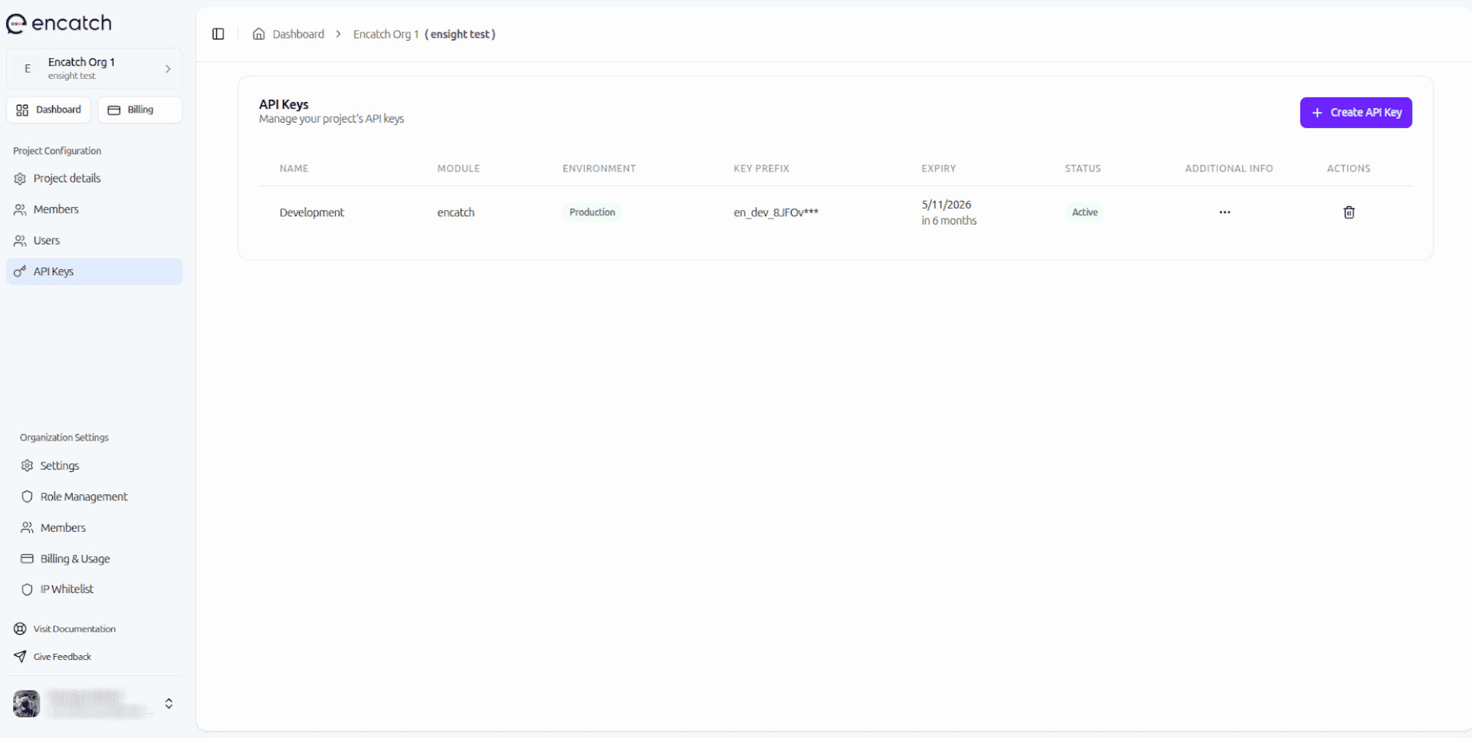1472x738 pixels.
Task: Open the user account menu chevrons
Action: (169, 704)
